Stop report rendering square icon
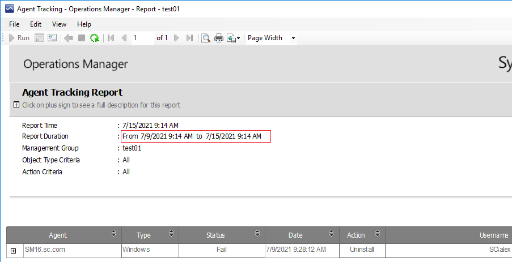Viewport: 512px width, 262px height. [x=82, y=38]
